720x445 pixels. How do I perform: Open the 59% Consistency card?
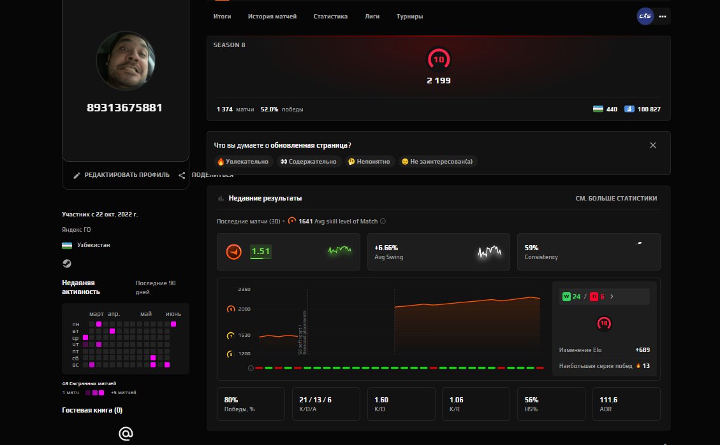click(x=589, y=251)
